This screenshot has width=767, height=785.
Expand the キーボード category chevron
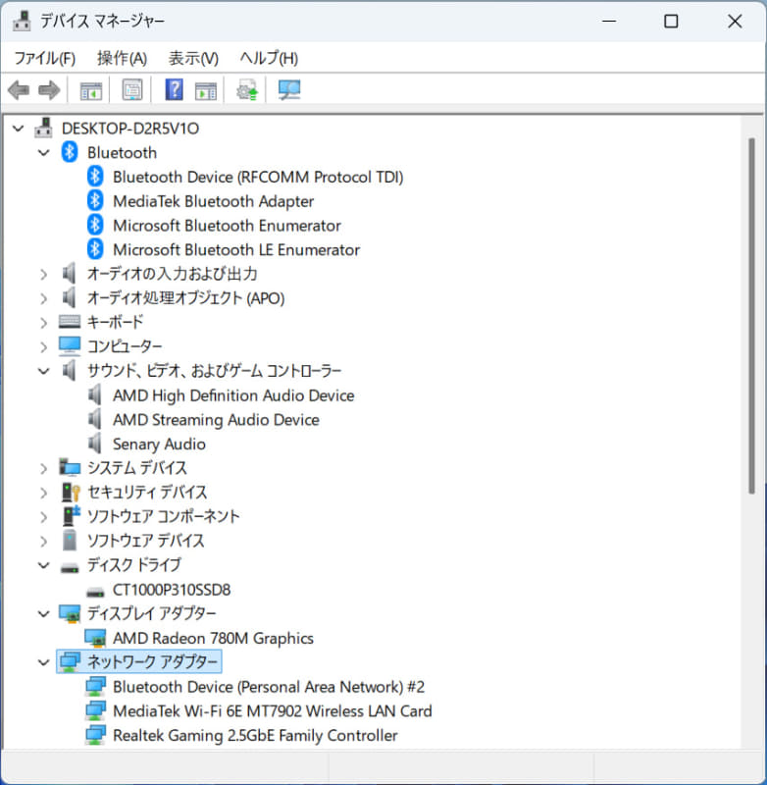click(44, 323)
